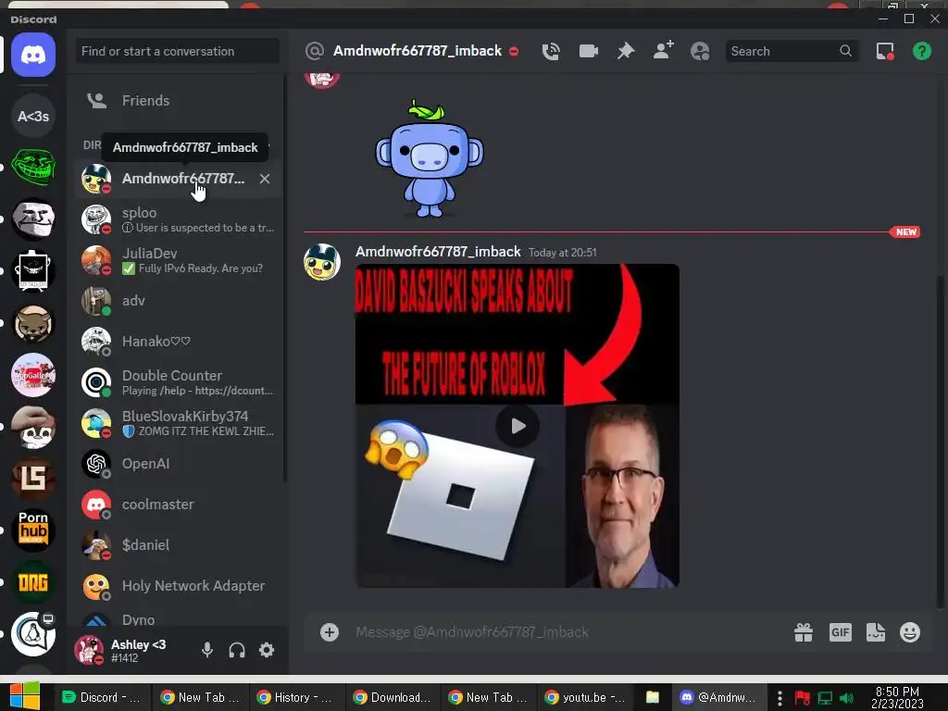Viewport: 948px width, 711px height.
Task: Click taskbar volume speaker icon
Action: (x=846, y=698)
